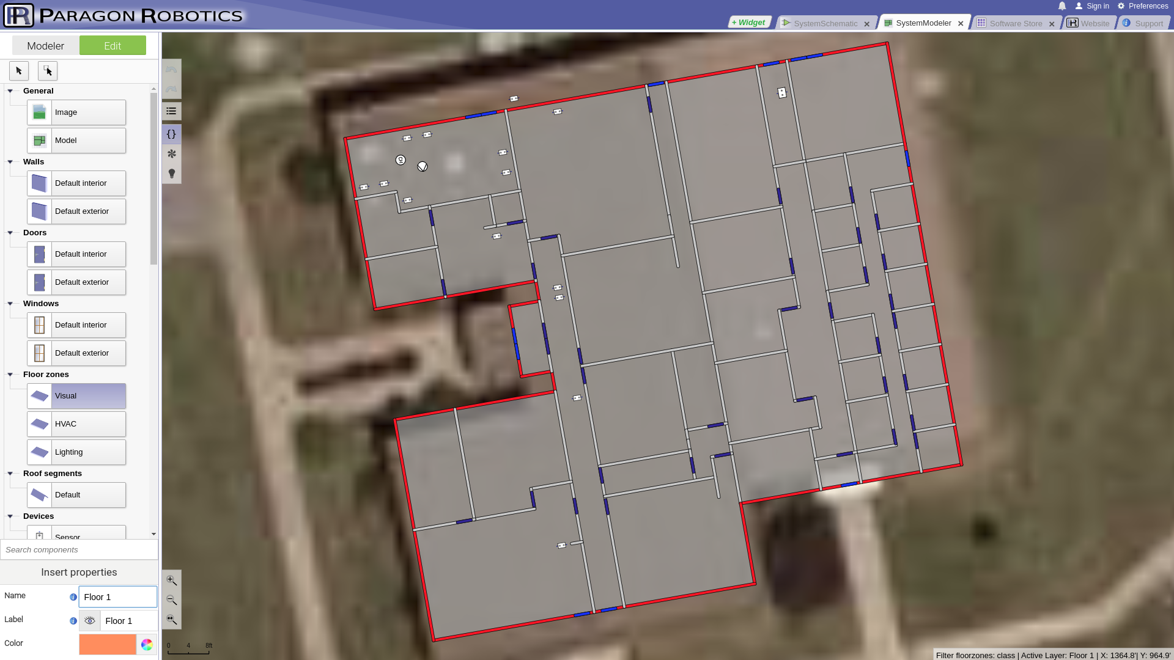The width and height of the screenshot is (1174, 660).
Task: Click the curly braces layer icon
Action: click(x=171, y=134)
